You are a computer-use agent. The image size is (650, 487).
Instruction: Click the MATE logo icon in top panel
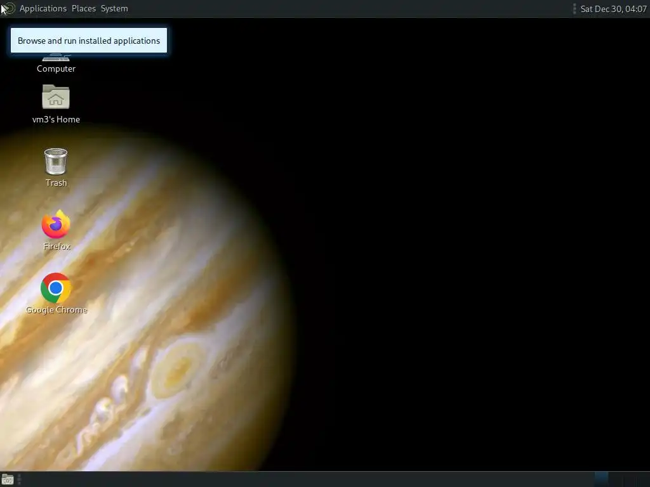click(9, 8)
